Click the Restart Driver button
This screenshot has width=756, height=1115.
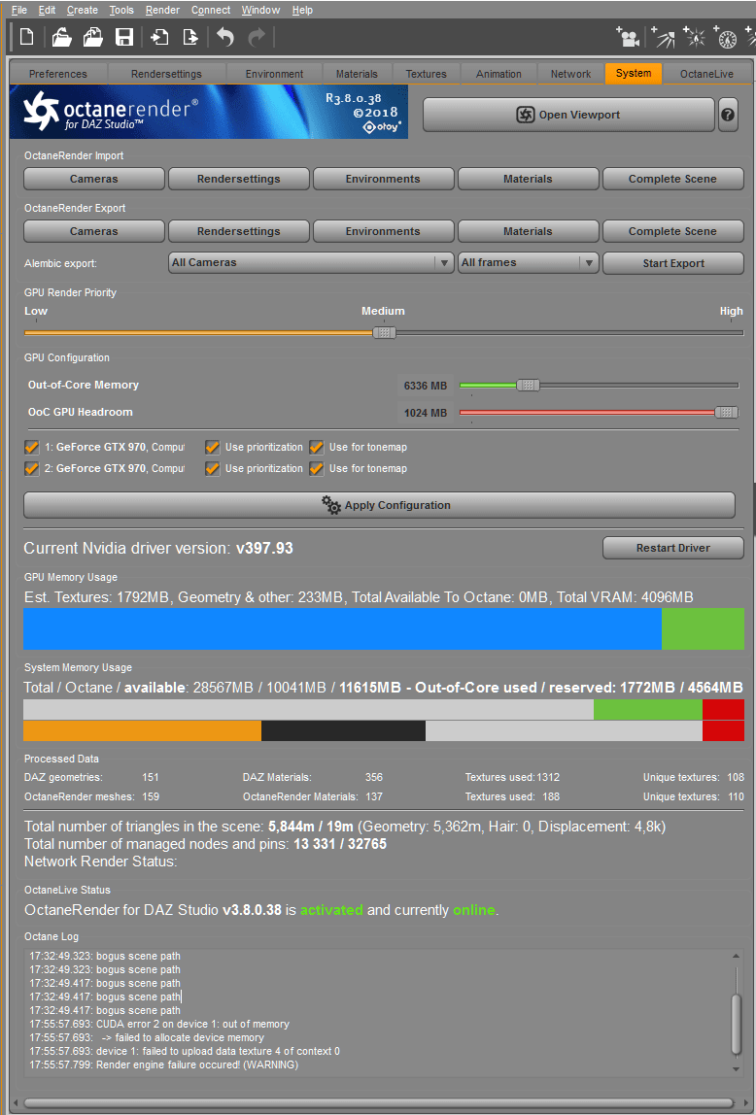pos(672,548)
